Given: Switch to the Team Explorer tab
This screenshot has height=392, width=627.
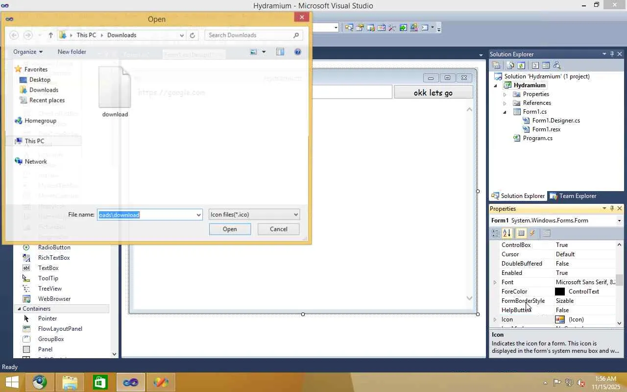Looking at the screenshot, I should [x=573, y=196].
